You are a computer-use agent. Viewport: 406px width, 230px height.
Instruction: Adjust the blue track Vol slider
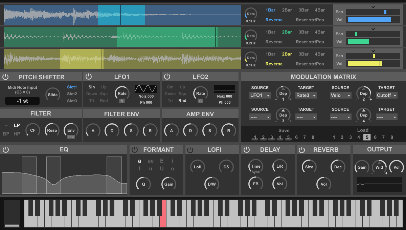(369, 20)
